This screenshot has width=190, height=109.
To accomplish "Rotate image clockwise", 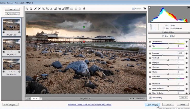I will pyautogui.click(x=80, y=9).
